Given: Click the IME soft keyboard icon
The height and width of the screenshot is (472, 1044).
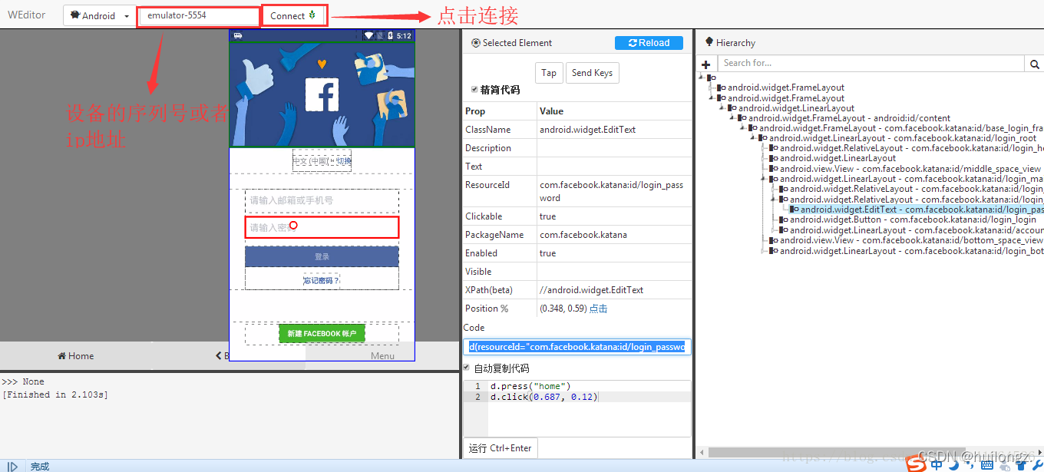Looking at the screenshot, I should click(987, 464).
